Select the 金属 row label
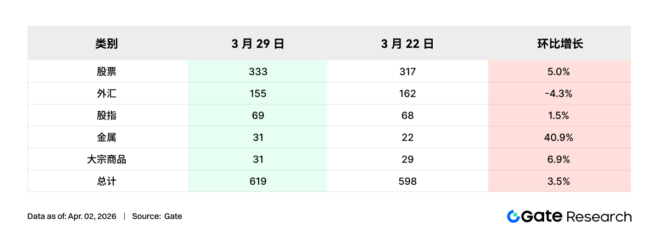Image resolution: width=659 pixels, height=238 pixels. click(x=107, y=138)
